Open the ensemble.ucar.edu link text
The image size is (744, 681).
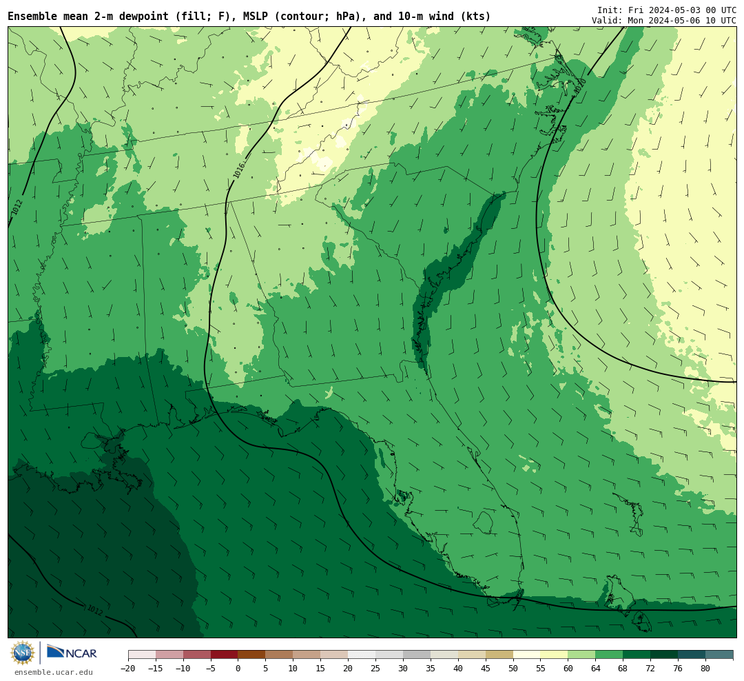(54, 672)
